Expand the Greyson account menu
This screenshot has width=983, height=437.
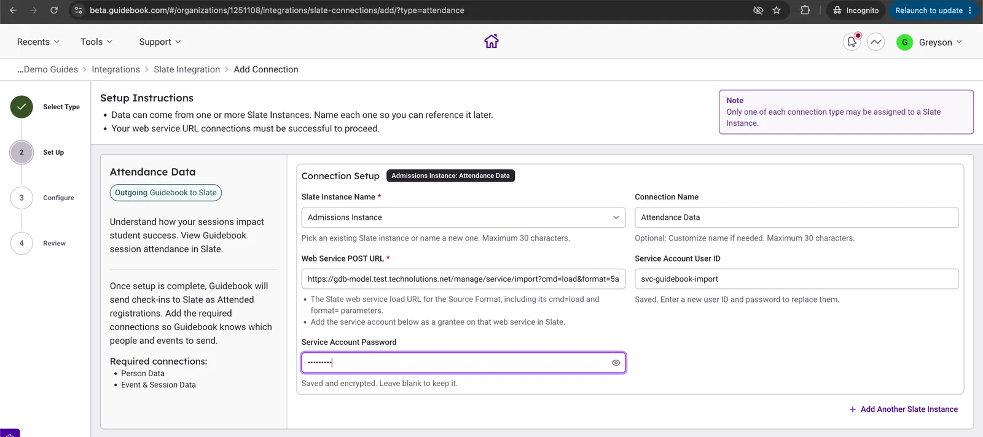941,42
